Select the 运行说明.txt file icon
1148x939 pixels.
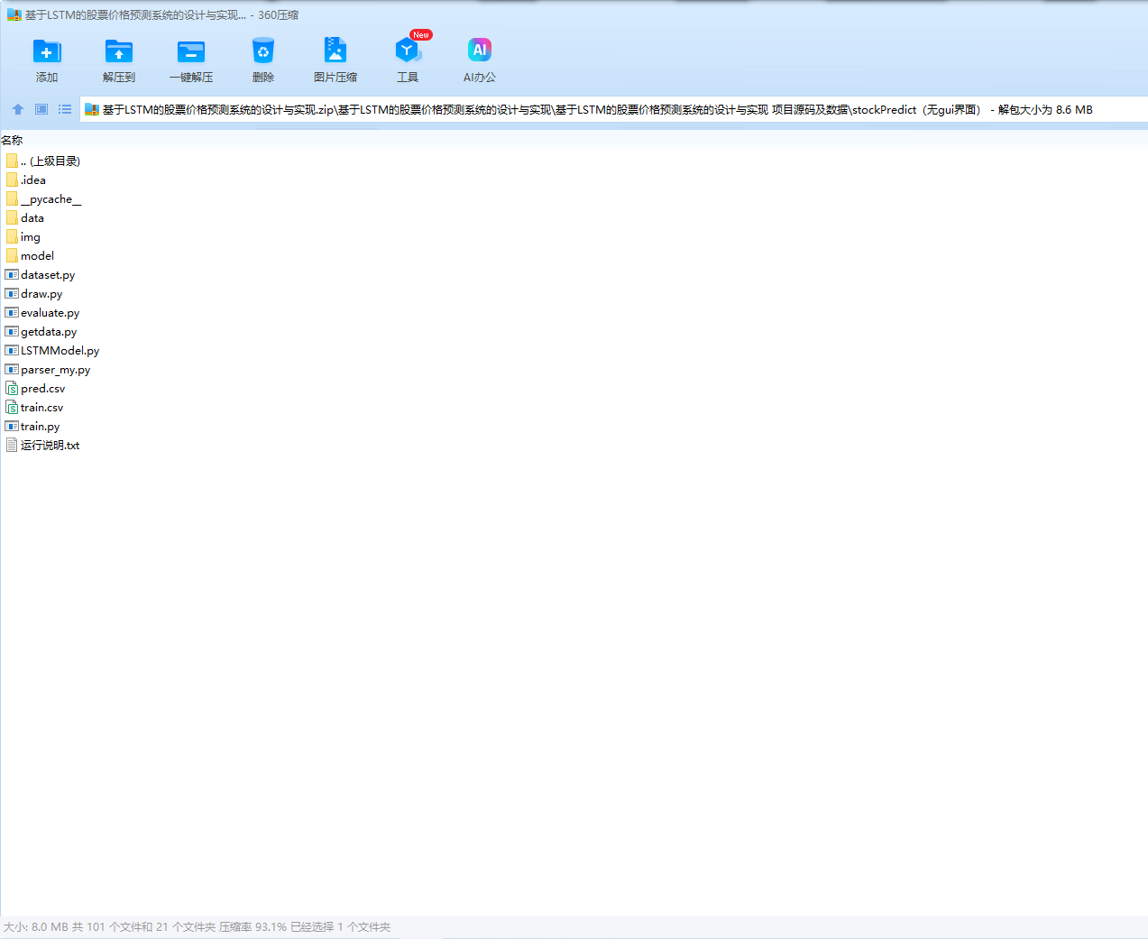tap(12, 446)
